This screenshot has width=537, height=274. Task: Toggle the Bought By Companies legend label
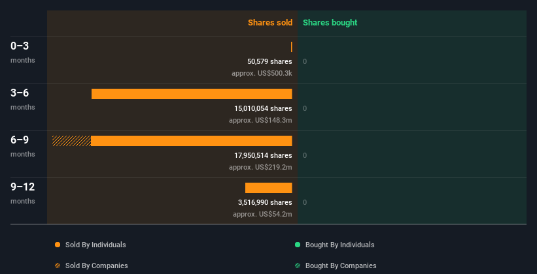341,266
